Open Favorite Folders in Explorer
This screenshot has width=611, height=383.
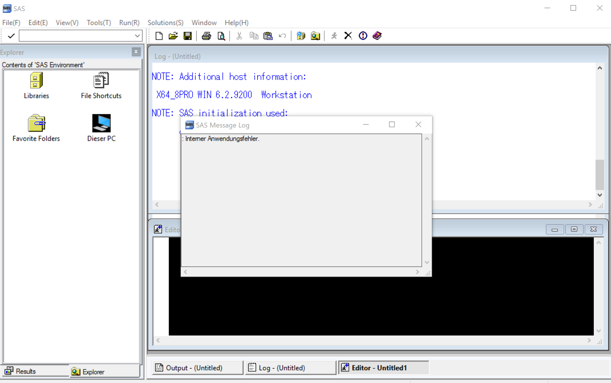[x=36, y=128]
